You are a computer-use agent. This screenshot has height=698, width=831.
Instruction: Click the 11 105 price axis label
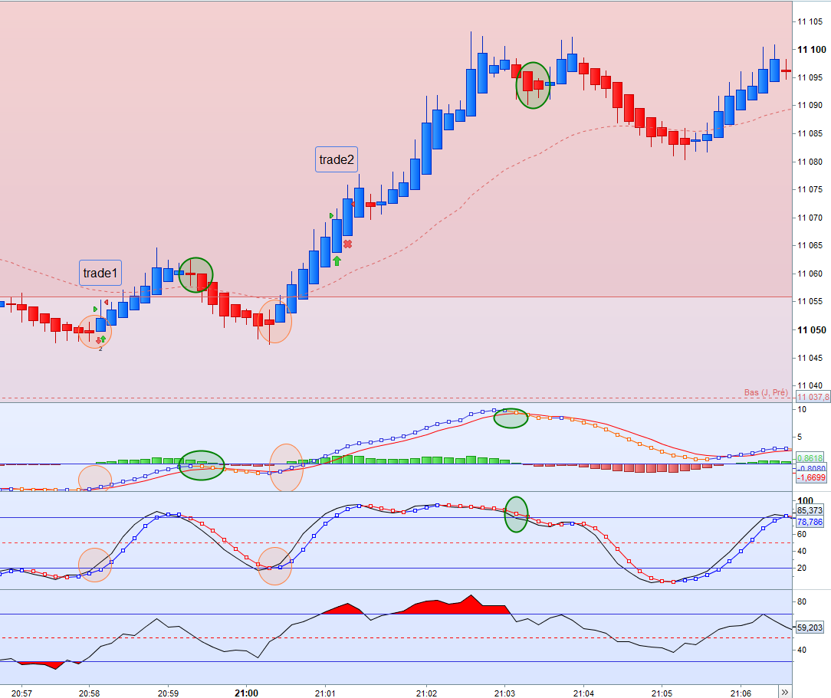(810, 21)
